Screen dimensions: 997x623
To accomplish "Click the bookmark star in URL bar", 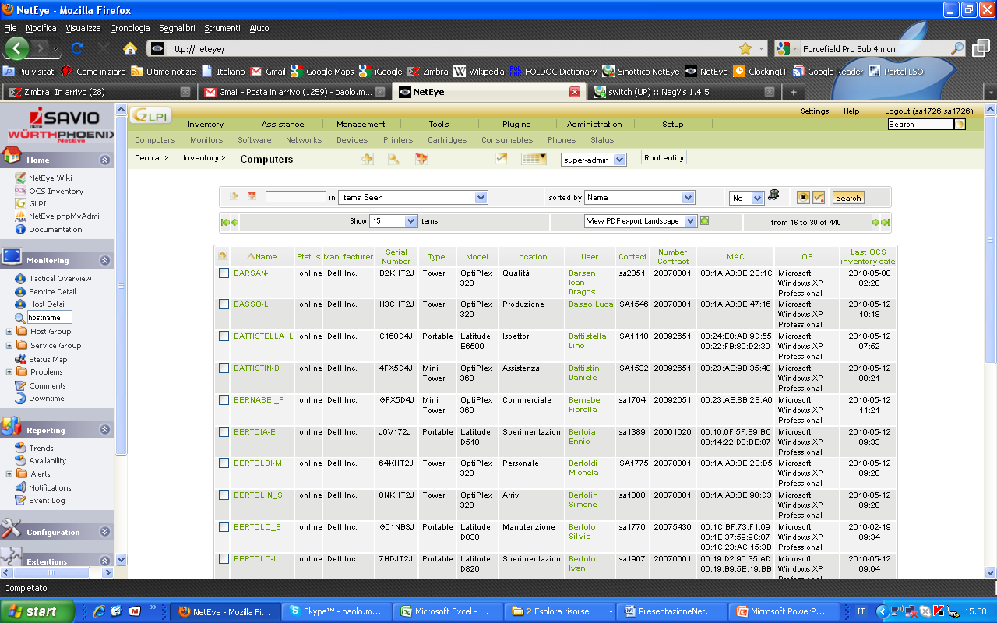I will click(745, 48).
